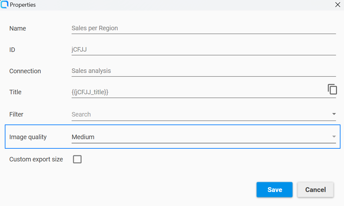The width and height of the screenshot is (344, 206).
Task: Cancel the Properties dialog
Action: point(315,189)
